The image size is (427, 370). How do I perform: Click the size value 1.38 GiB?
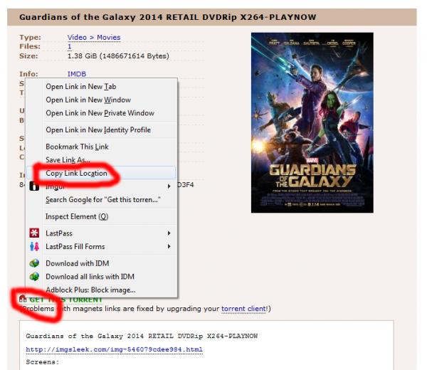pos(118,55)
